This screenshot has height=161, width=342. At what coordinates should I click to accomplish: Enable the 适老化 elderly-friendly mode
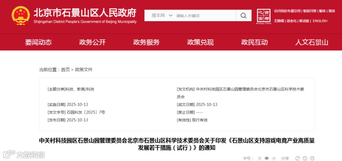292,21
